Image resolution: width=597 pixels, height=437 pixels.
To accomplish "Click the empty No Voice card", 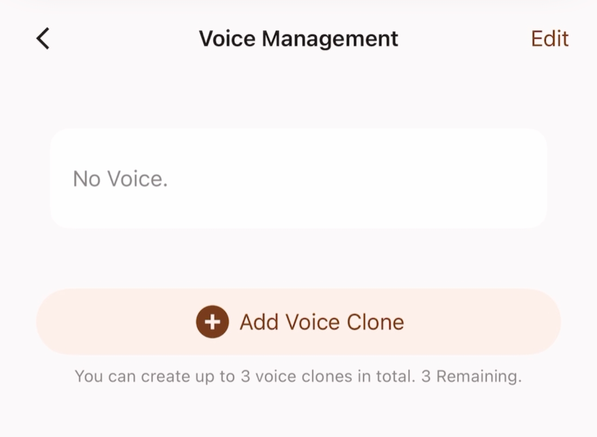I will [298, 178].
